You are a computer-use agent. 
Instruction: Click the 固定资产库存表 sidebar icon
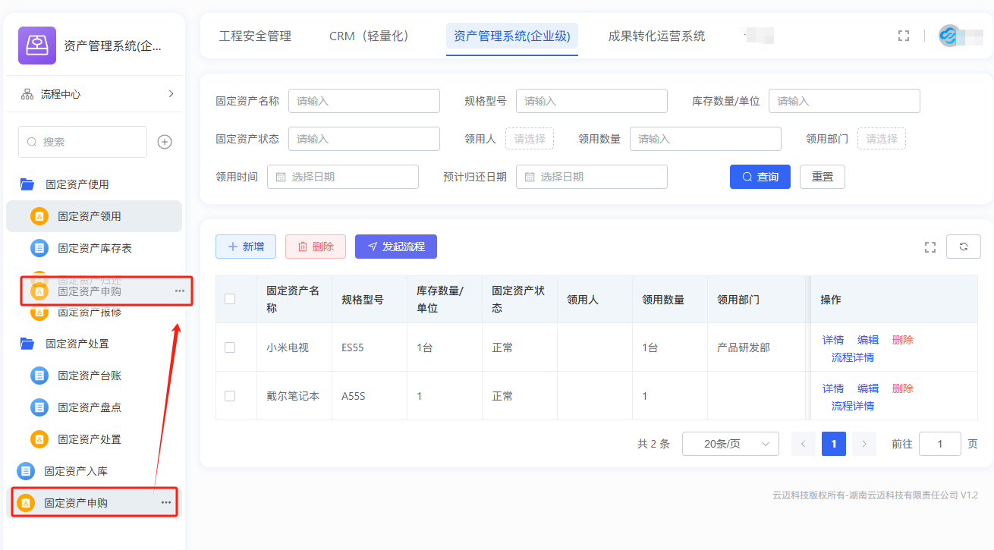[x=39, y=248]
